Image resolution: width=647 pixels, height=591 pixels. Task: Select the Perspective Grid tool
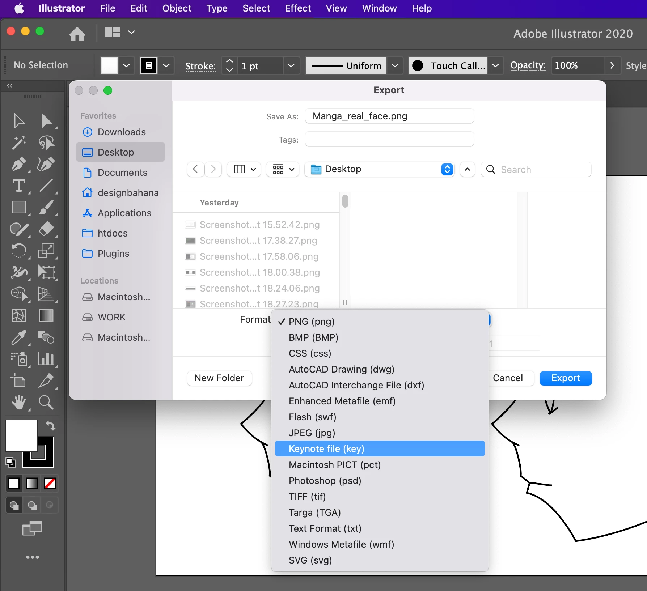pyautogui.click(x=46, y=294)
